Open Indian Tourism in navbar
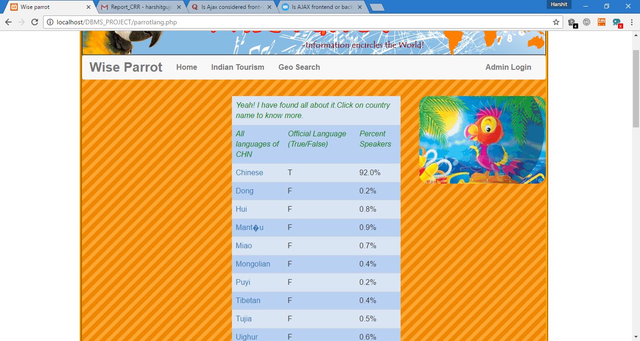640x341 pixels. coord(238,67)
